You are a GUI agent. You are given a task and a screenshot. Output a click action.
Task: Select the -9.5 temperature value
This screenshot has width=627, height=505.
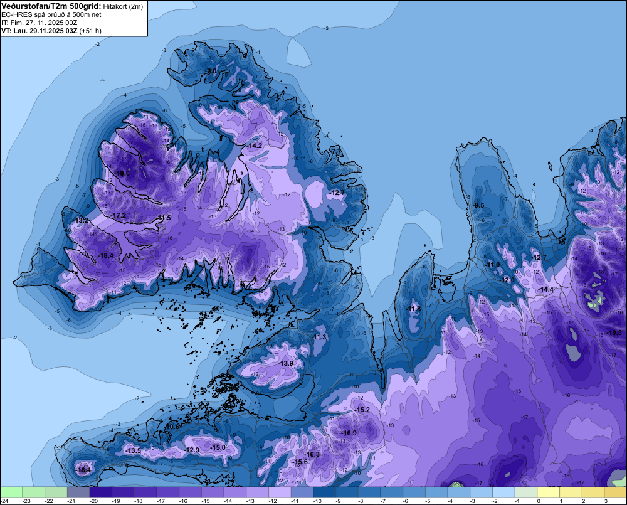[478, 205]
